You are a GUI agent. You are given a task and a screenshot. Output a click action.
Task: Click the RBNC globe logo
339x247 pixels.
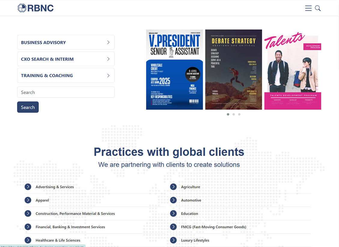22,8
